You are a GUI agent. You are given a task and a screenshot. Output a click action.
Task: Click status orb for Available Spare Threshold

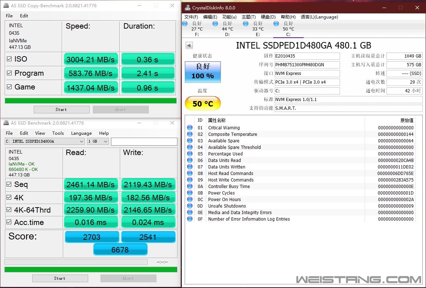tap(190, 147)
